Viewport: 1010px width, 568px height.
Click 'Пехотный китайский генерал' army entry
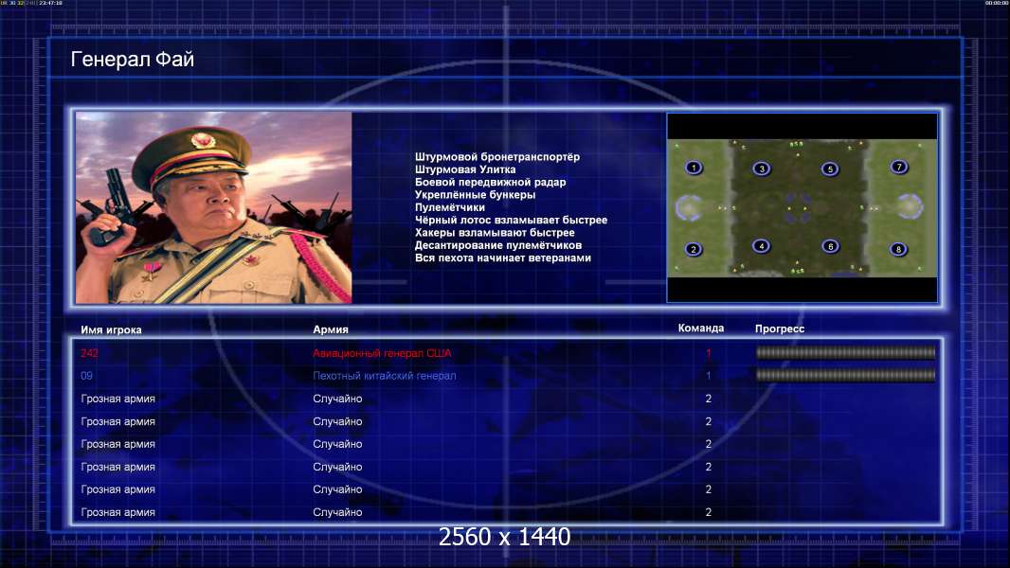385,376
